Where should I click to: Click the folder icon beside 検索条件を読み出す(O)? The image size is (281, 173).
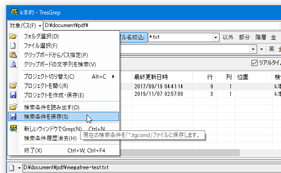pyautogui.click(x=13, y=107)
